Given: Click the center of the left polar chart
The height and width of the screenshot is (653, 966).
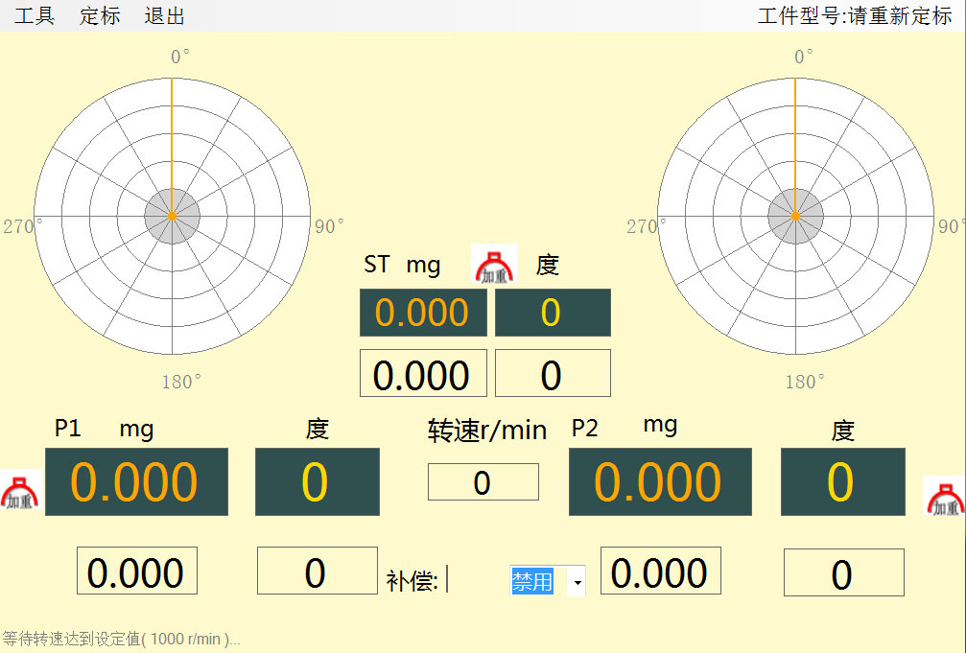Looking at the screenshot, I should pyautogui.click(x=173, y=217).
